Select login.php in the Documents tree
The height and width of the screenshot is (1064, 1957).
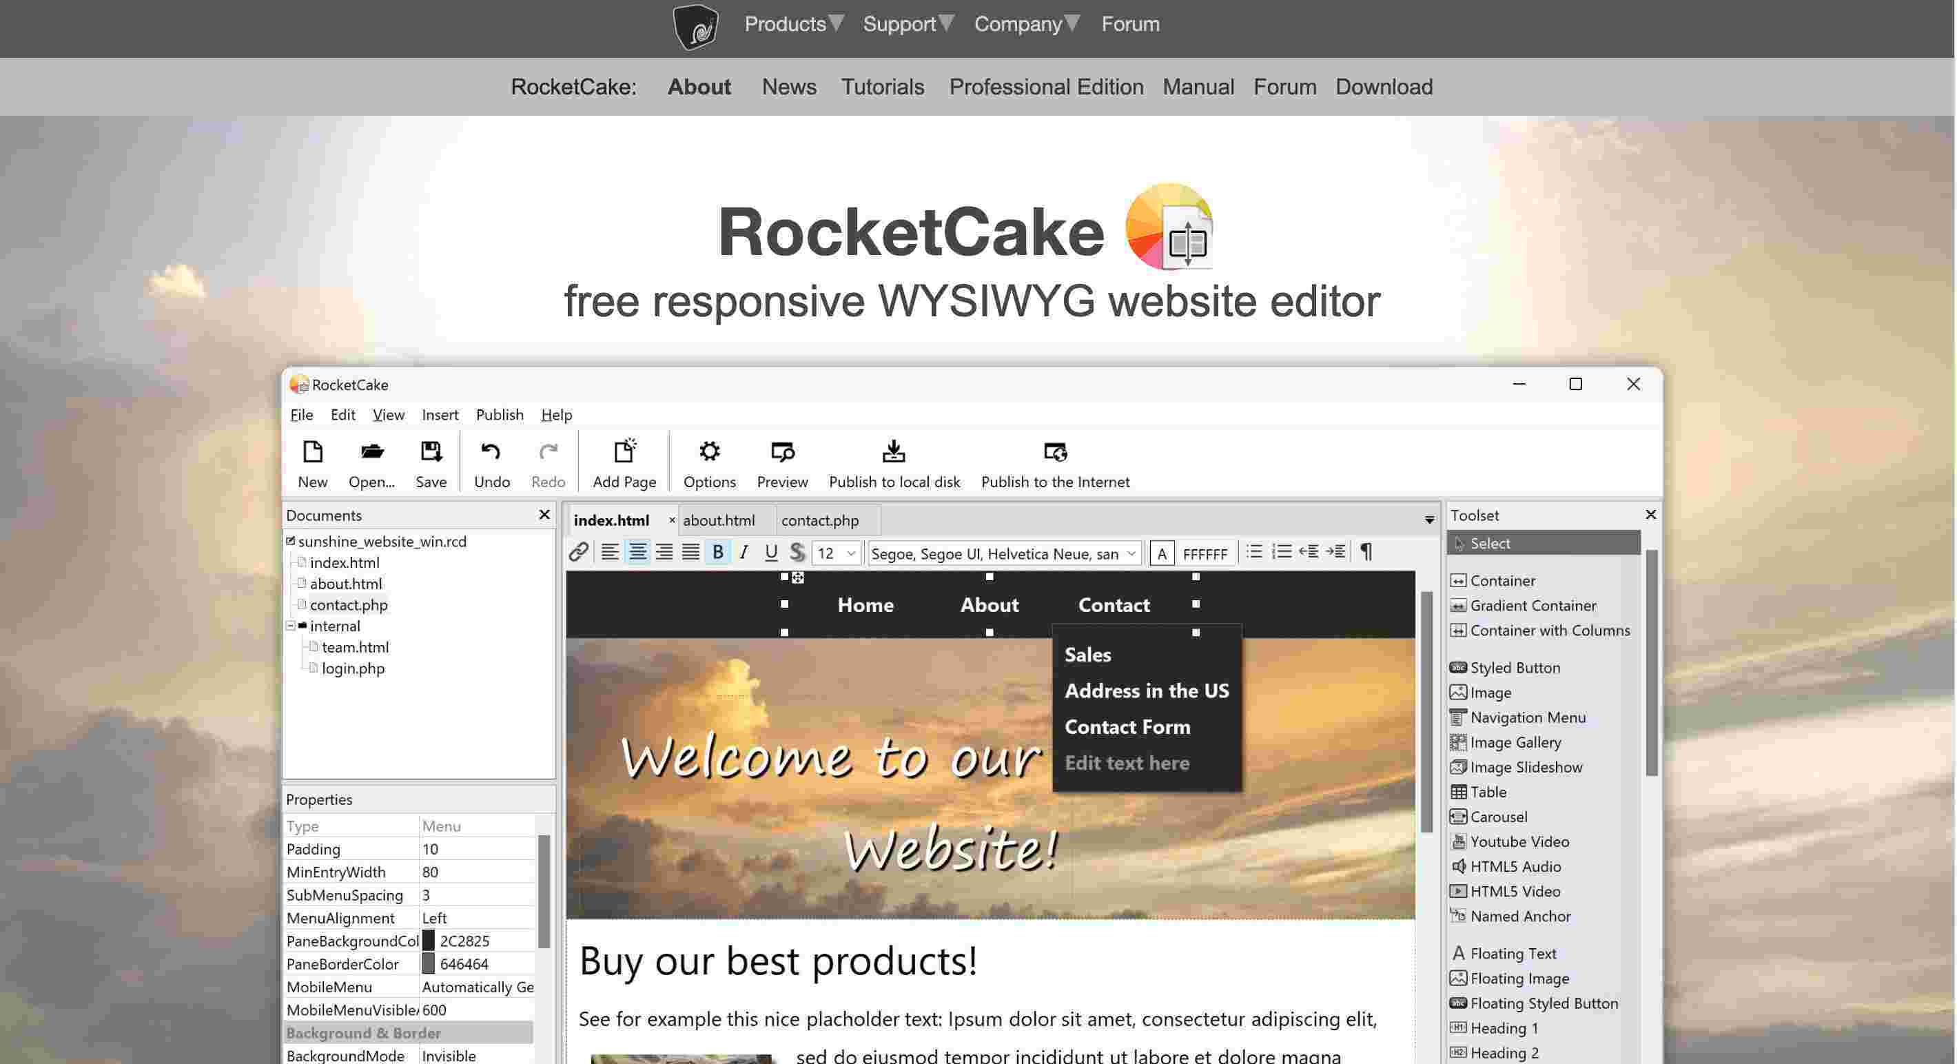pyautogui.click(x=353, y=669)
